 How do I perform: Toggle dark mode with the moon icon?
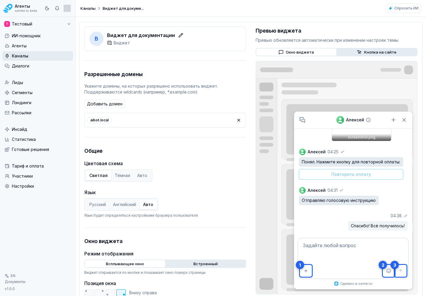(47, 8)
